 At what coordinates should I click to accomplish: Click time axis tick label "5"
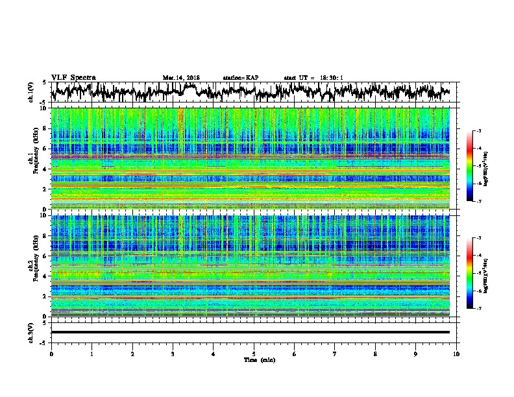[254, 354]
